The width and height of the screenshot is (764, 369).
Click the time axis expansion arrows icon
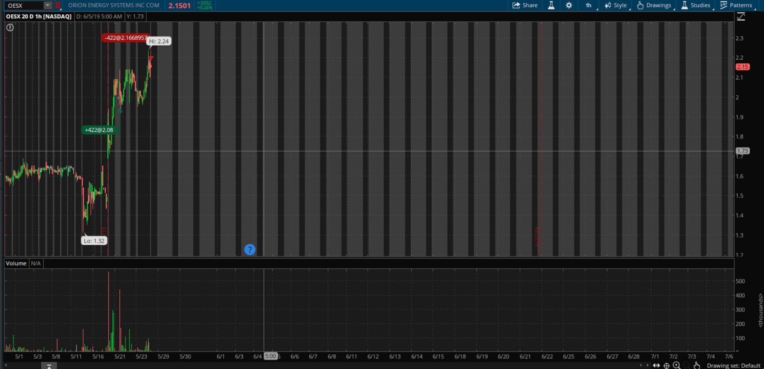click(656, 365)
